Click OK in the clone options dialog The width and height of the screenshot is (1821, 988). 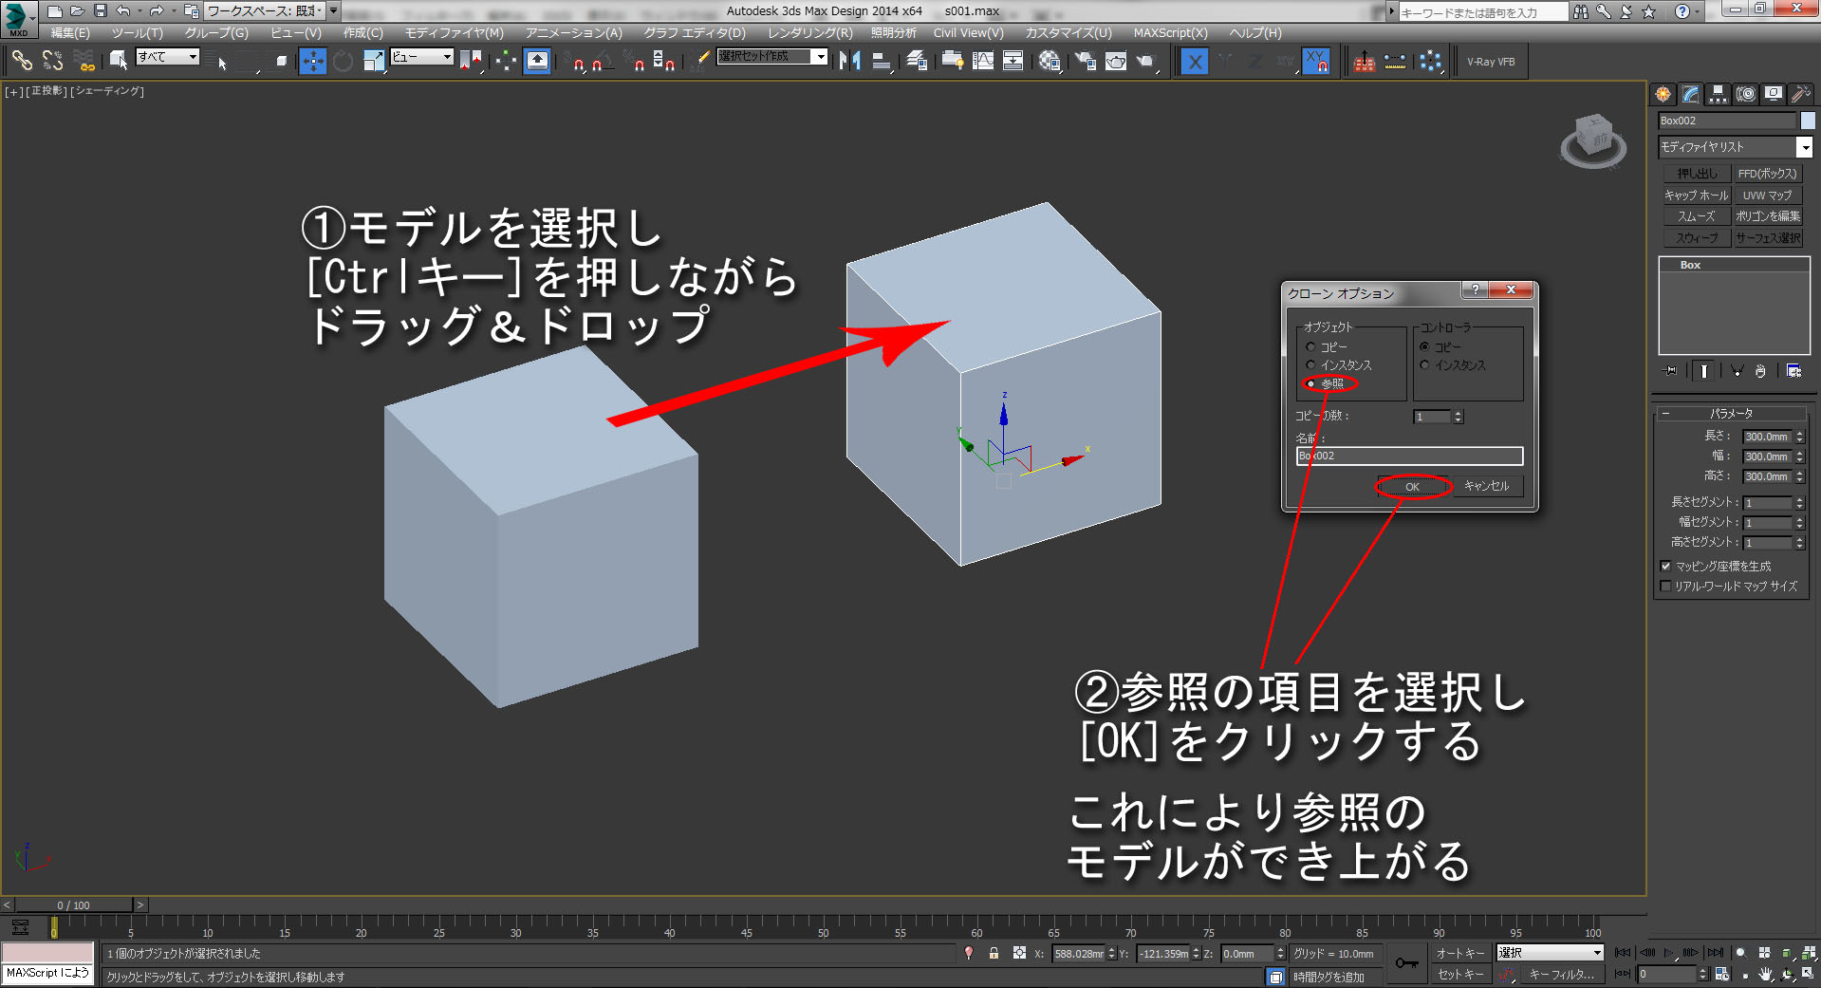(x=1412, y=487)
